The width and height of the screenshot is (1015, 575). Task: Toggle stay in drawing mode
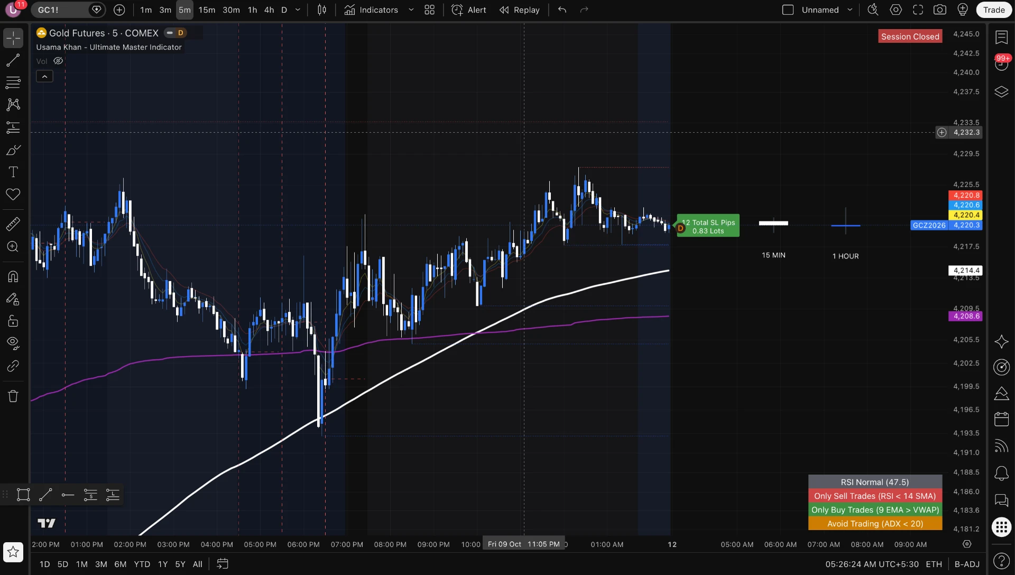click(x=13, y=299)
